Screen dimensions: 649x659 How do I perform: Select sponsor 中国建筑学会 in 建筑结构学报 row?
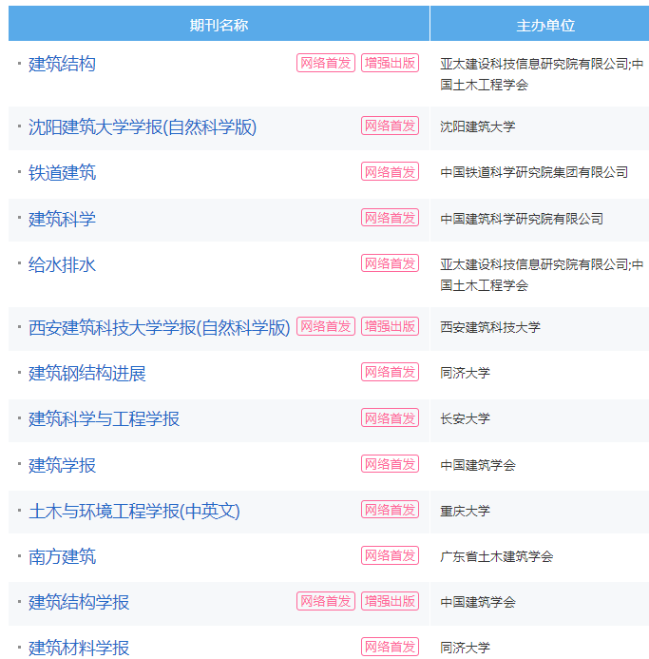478,602
